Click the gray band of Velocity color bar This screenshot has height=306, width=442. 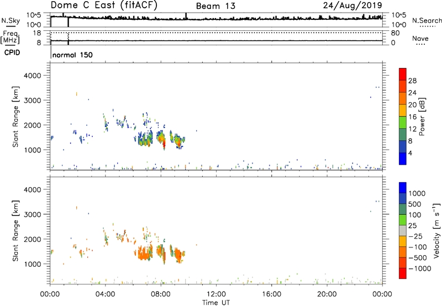[403, 231]
